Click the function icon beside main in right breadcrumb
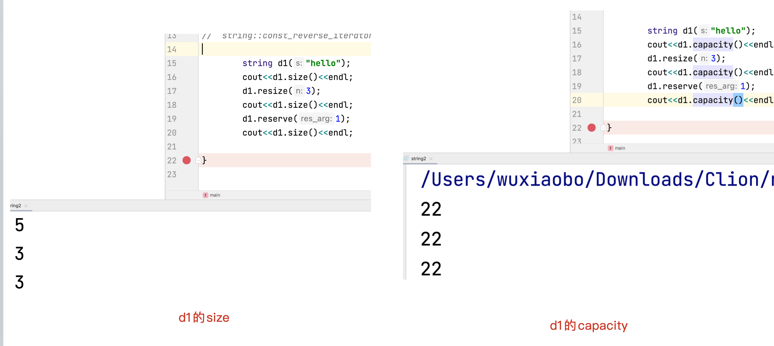The width and height of the screenshot is (774, 346). point(610,148)
